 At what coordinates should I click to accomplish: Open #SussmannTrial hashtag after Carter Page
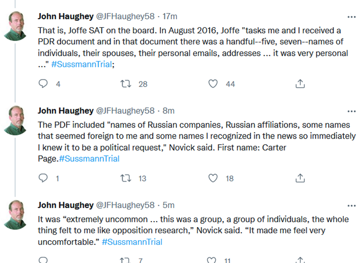[89, 159]
